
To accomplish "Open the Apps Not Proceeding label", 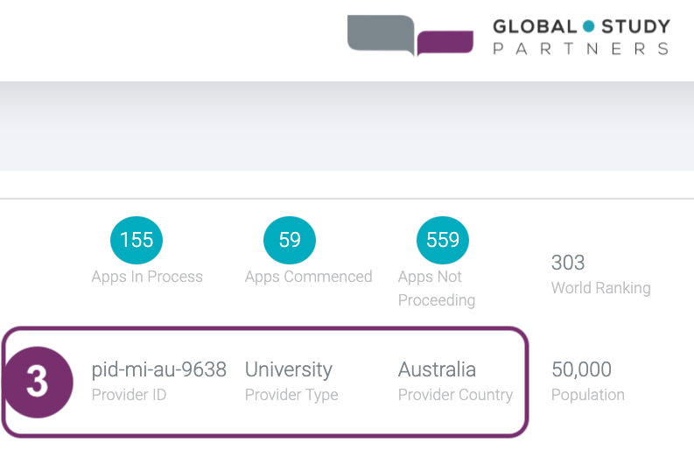I will (x=436, y=288).
